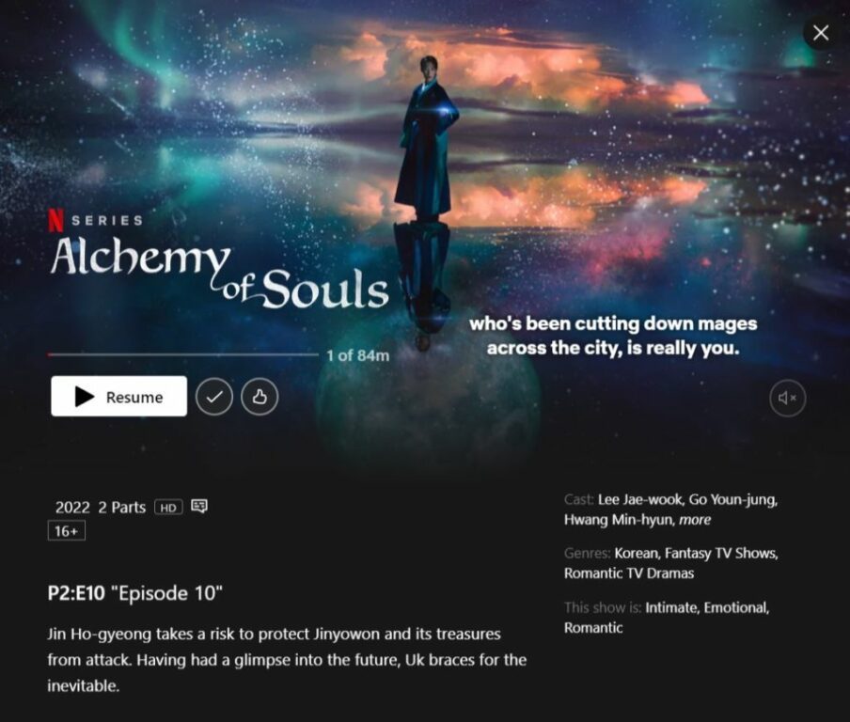Select the Emotional show tag
850x722 pixels.
point(736,607)
